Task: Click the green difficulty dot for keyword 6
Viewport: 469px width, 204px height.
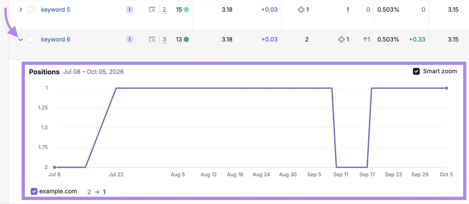Action: pos(186,39)
